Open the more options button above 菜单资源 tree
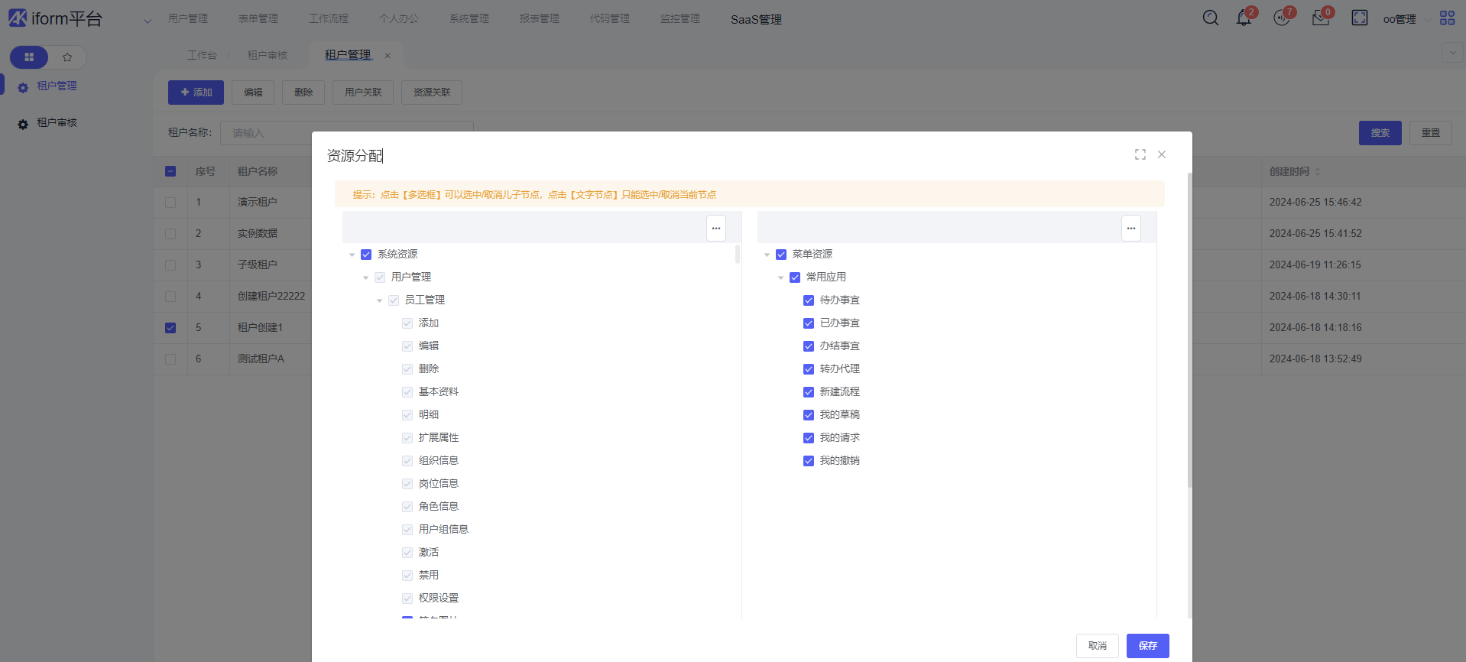Viewport: 1466px width, 662px height. coord(1130,228)
